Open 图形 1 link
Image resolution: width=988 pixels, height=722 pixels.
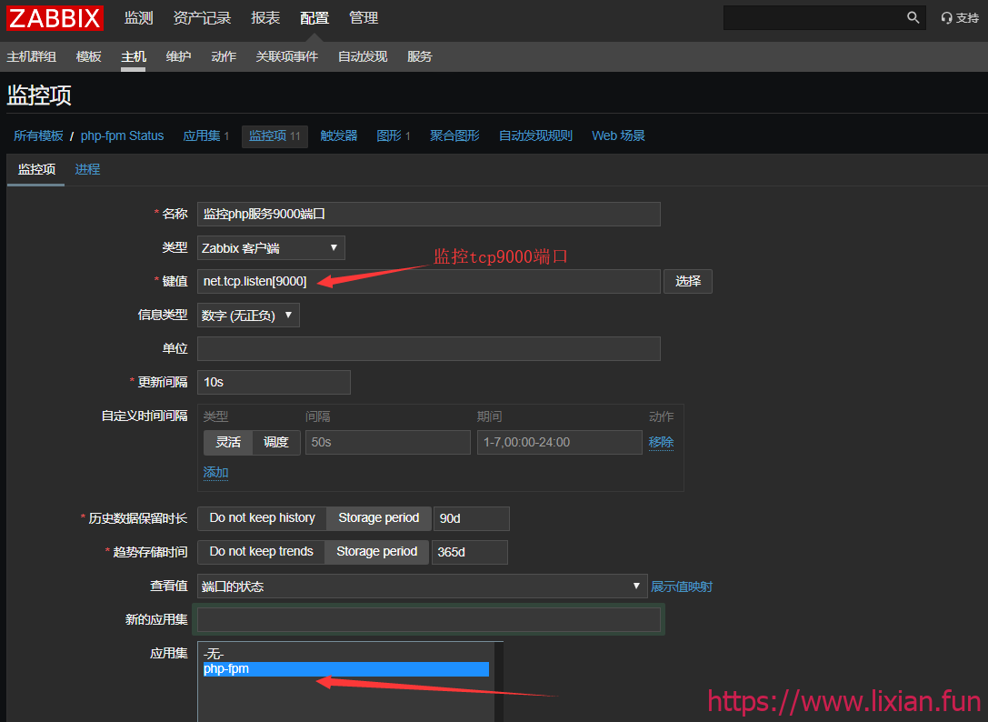click(x=394, y=135)
